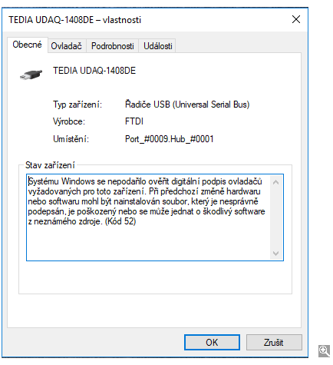
Task: Confirm the dialog with OK
Action: pyautogui.click(x=212, y=343)
